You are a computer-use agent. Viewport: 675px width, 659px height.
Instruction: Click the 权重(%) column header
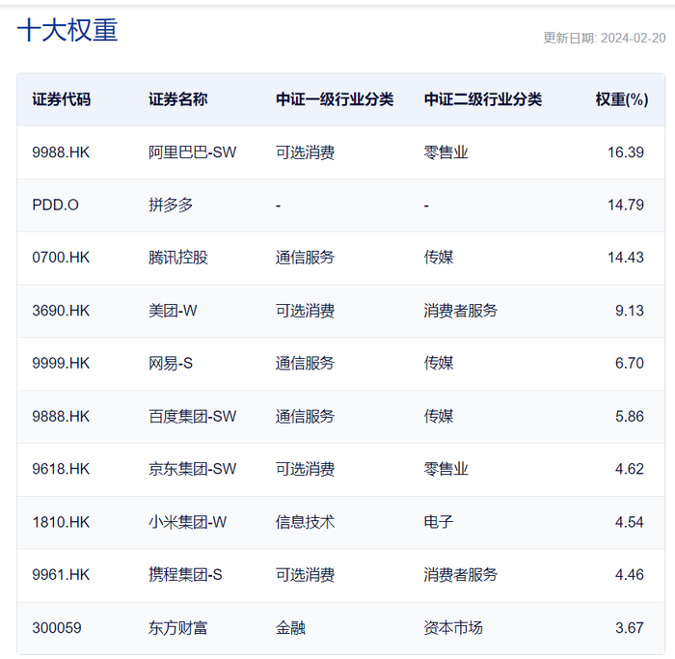[622, 99]
